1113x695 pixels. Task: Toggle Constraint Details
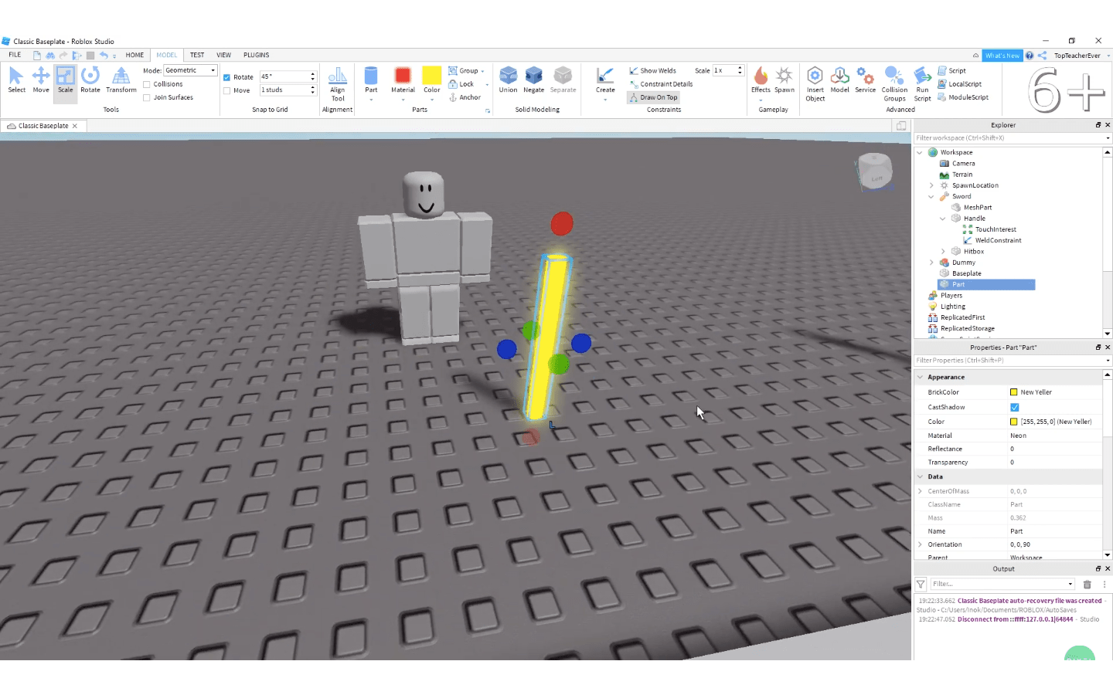(x=661, y=84)
